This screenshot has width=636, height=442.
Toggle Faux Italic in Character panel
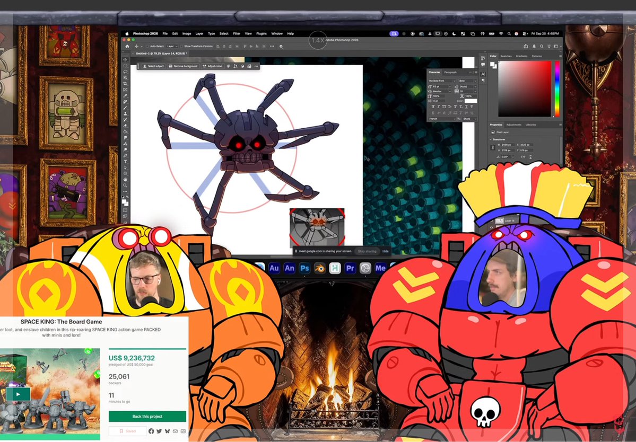click(439, 107)
